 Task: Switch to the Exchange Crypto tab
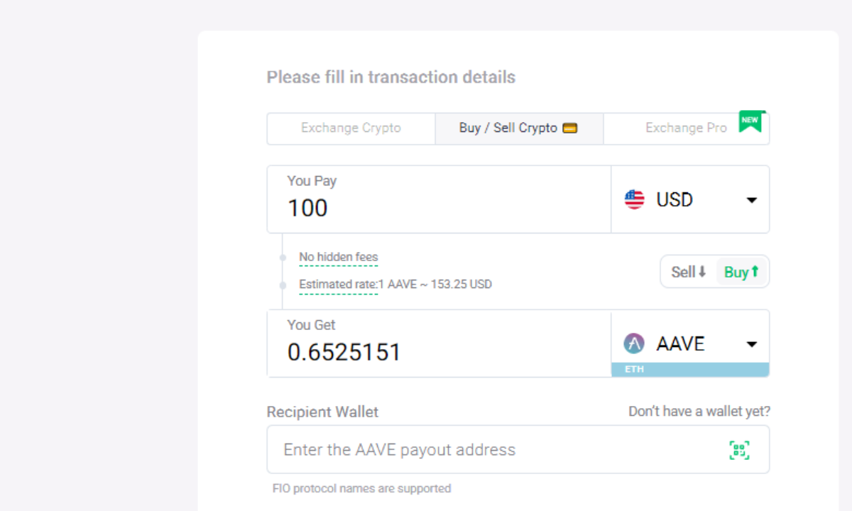(x=351, y=128)
